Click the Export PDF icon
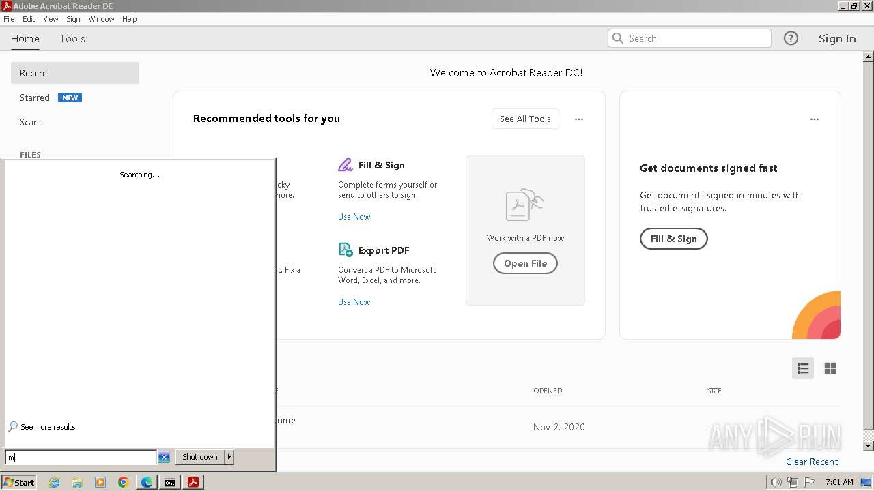The height and width of the screenshot is (491, 874). 346,250
